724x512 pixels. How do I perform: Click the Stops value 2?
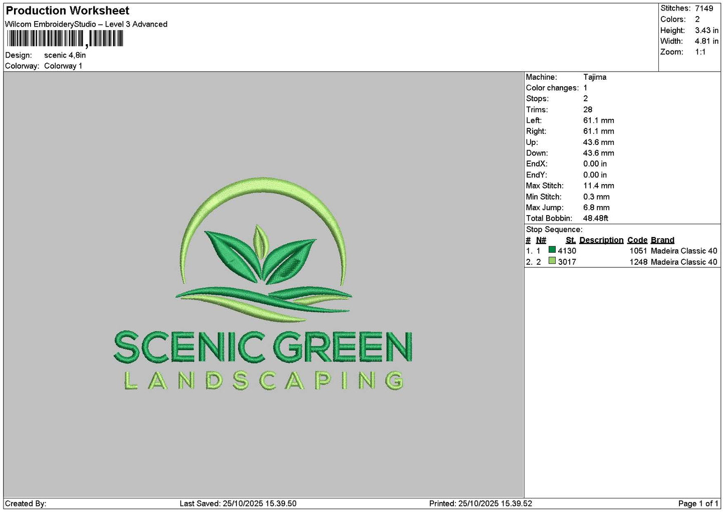[585, 99]
